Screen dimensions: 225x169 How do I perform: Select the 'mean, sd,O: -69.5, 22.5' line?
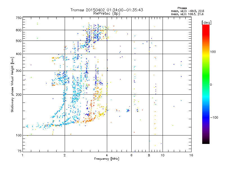click(x=188, y=11)
